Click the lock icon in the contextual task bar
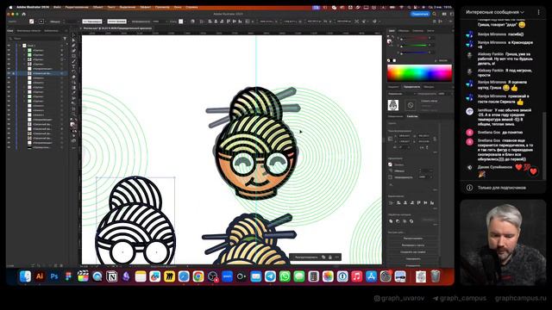 click(330, 257)
